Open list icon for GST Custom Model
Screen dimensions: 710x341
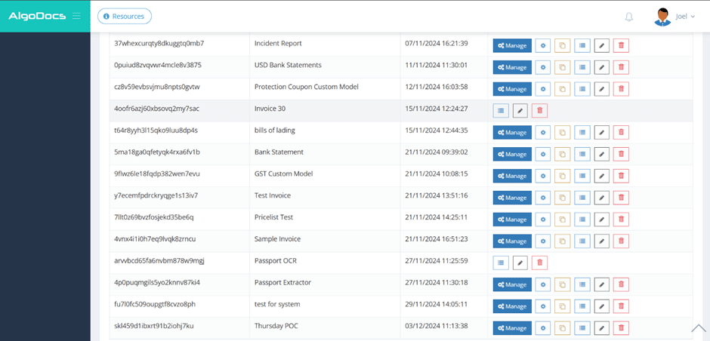click(582, 176)
